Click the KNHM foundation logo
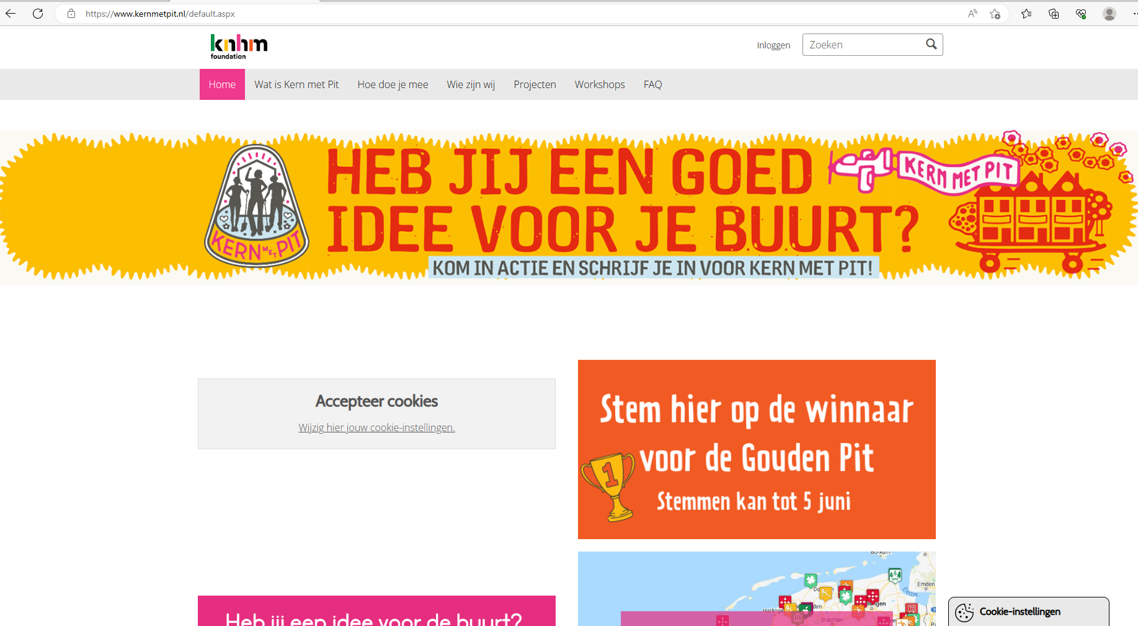The height and width of the screenshot is (626, 1138). [239, 47]
